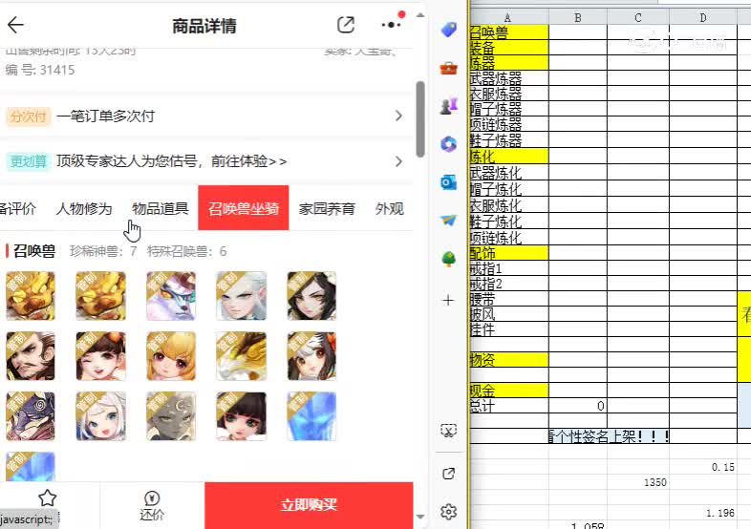
Task: Click the product page scrollbar thumb
Action: [x=420, y=119]
